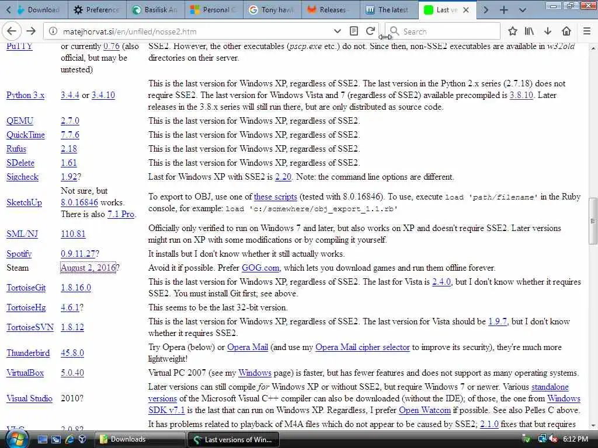Image resolution: width=598 pixels, height=448 pixels.
Task: Click the Search box
Action: (x=443, y=32)
